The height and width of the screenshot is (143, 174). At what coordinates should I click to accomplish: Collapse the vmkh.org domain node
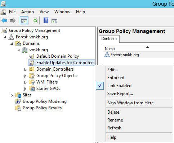[18, 50]
